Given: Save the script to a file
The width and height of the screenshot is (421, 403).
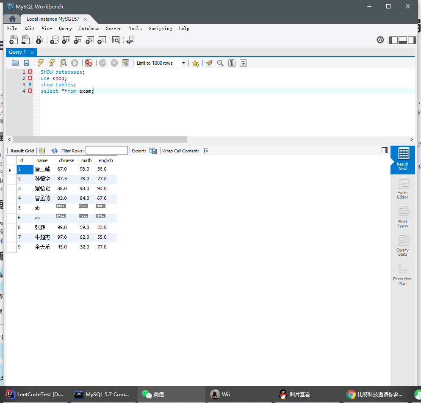Looking at the screenshot, I should pyautogui.click(x=26, y=63).
